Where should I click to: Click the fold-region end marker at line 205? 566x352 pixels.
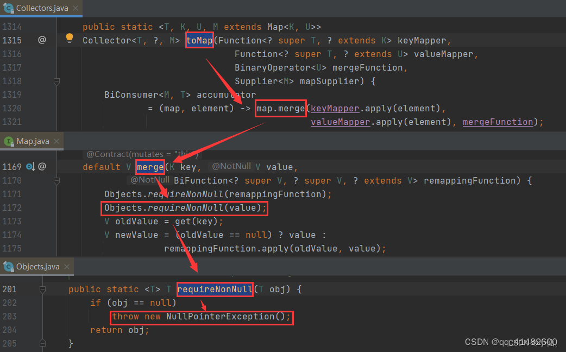tap(43, 343)
